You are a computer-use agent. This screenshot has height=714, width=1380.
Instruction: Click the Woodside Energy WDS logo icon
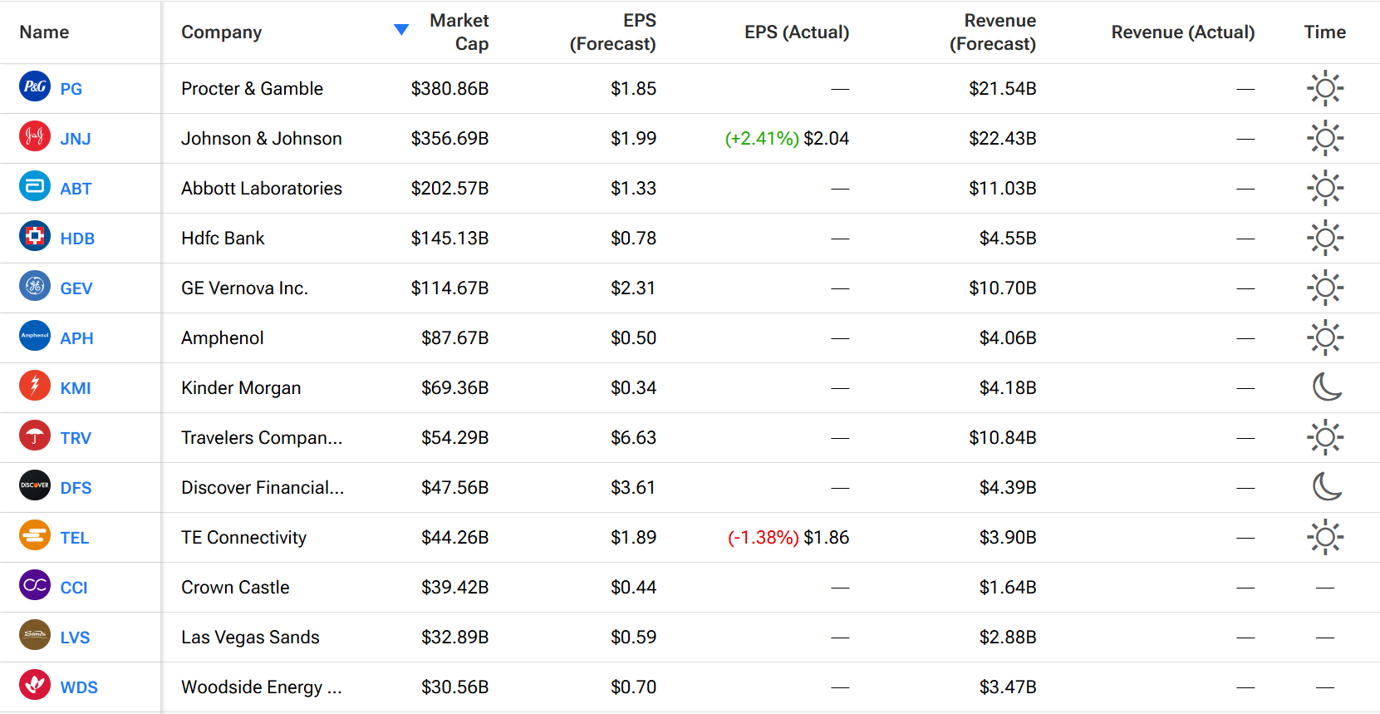35,685
